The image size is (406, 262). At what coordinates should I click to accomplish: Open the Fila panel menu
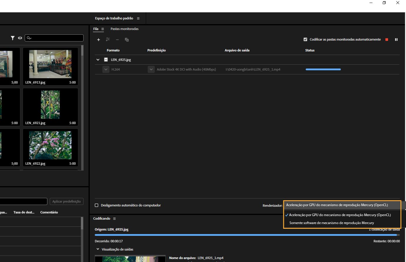tap(102, 29)
